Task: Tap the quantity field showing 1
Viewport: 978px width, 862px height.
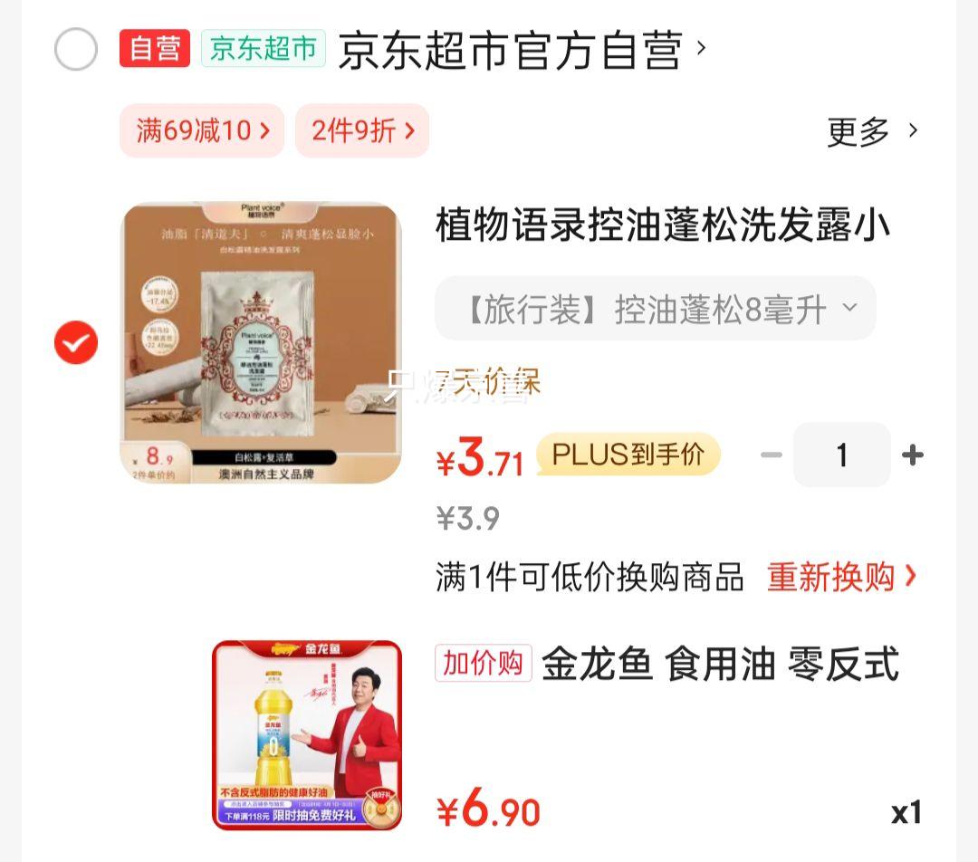Action: [x=842, y=455]
